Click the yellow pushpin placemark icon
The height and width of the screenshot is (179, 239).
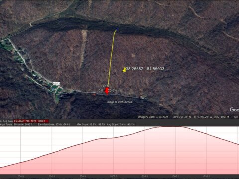coord(124,70)
